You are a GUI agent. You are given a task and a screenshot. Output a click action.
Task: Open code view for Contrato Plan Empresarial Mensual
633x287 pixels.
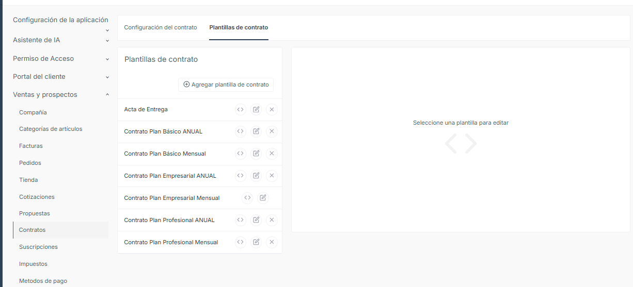click(x=247, y=198)
